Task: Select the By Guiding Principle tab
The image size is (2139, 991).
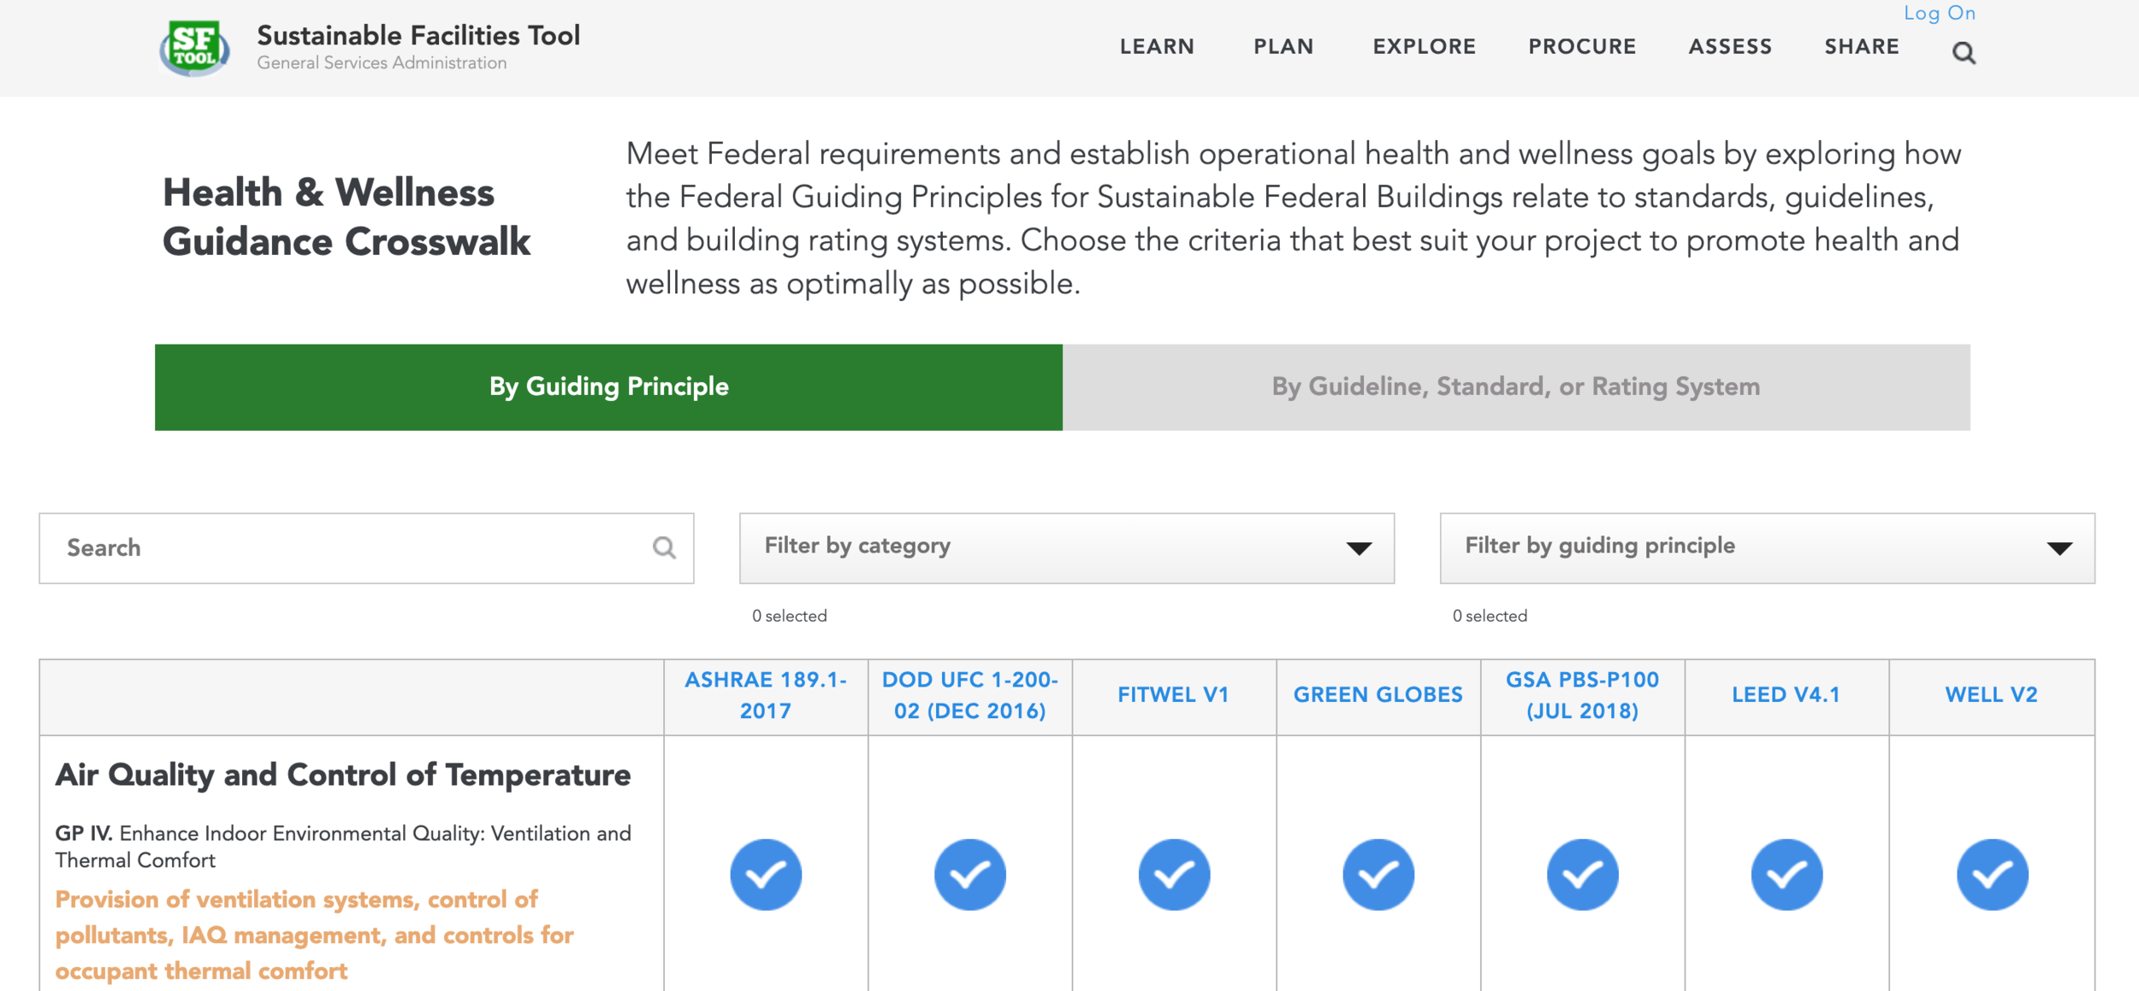Action: (x=608, y=387)
